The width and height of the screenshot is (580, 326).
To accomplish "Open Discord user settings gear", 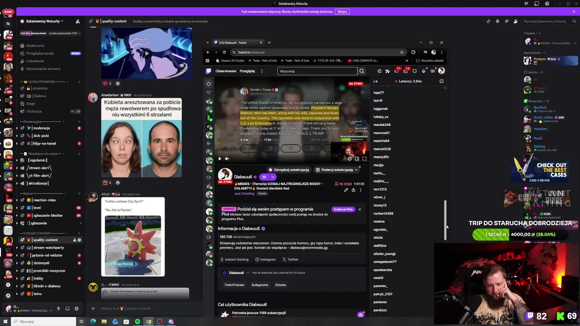I will (x=77, y=309).
